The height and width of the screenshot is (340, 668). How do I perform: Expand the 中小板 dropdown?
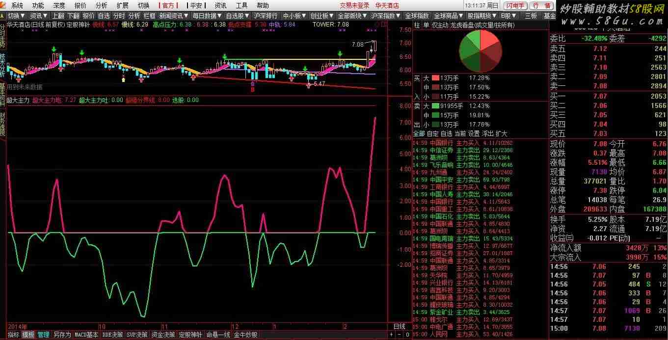[295, 16]
